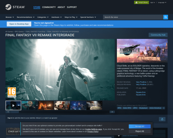Select the blue battle screenshot thumbnail
Viewport: 173px width, 138px height.
(78, 105)
